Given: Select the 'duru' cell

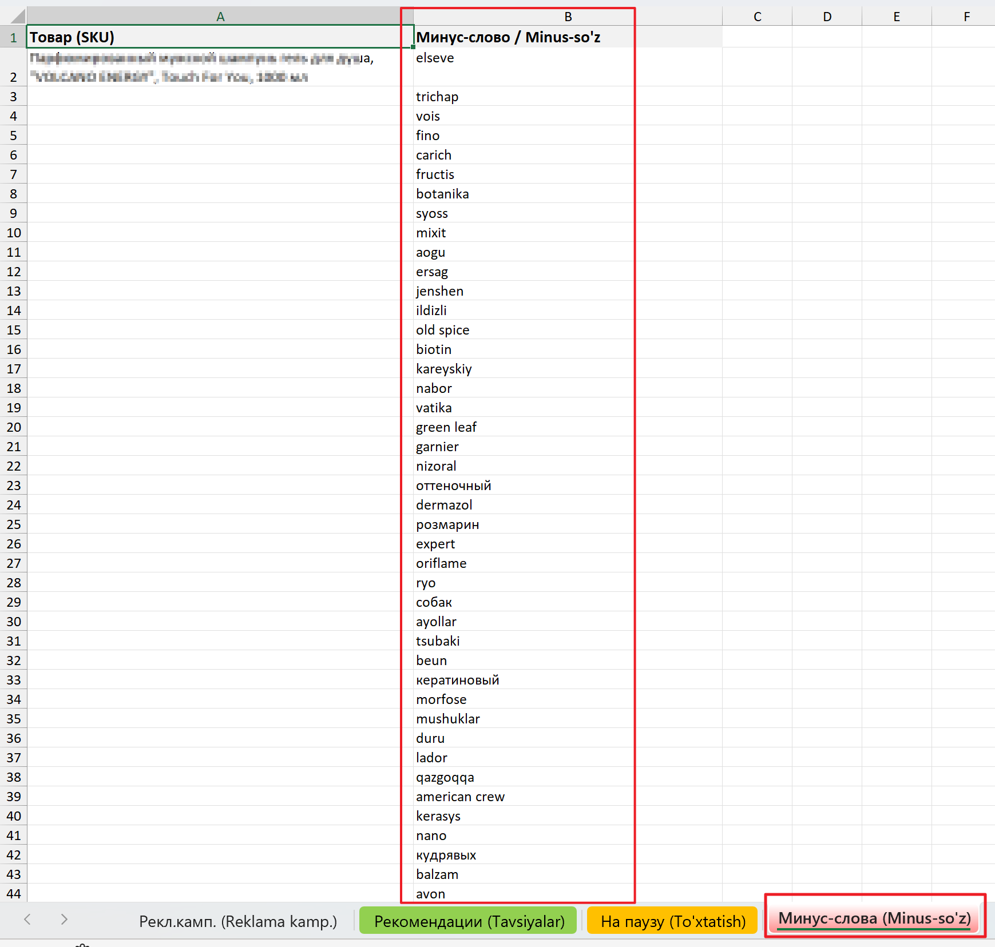Looking at the screenshot, I should click(568, 738).
